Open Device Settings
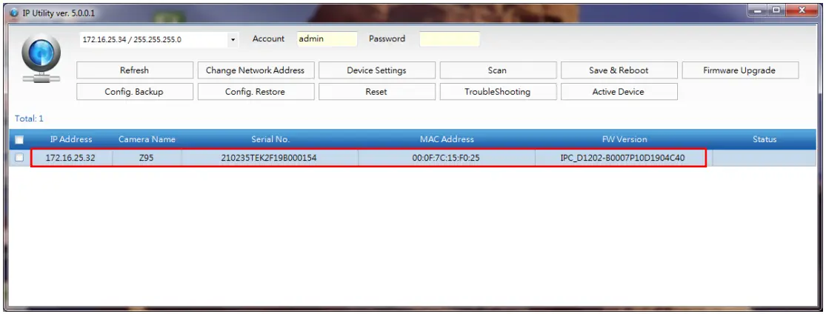The image size is (826, 314). click(376, 70)
